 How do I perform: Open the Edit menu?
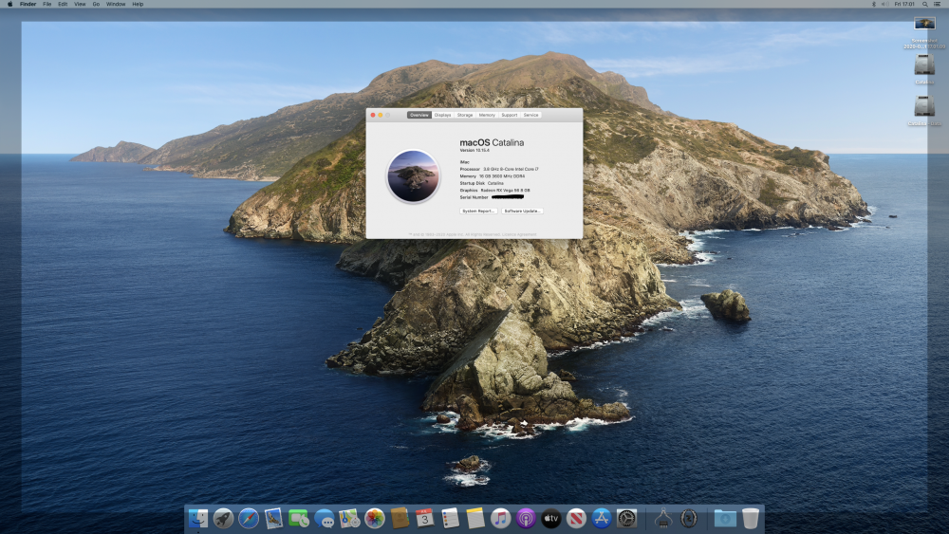pos(63,4)
